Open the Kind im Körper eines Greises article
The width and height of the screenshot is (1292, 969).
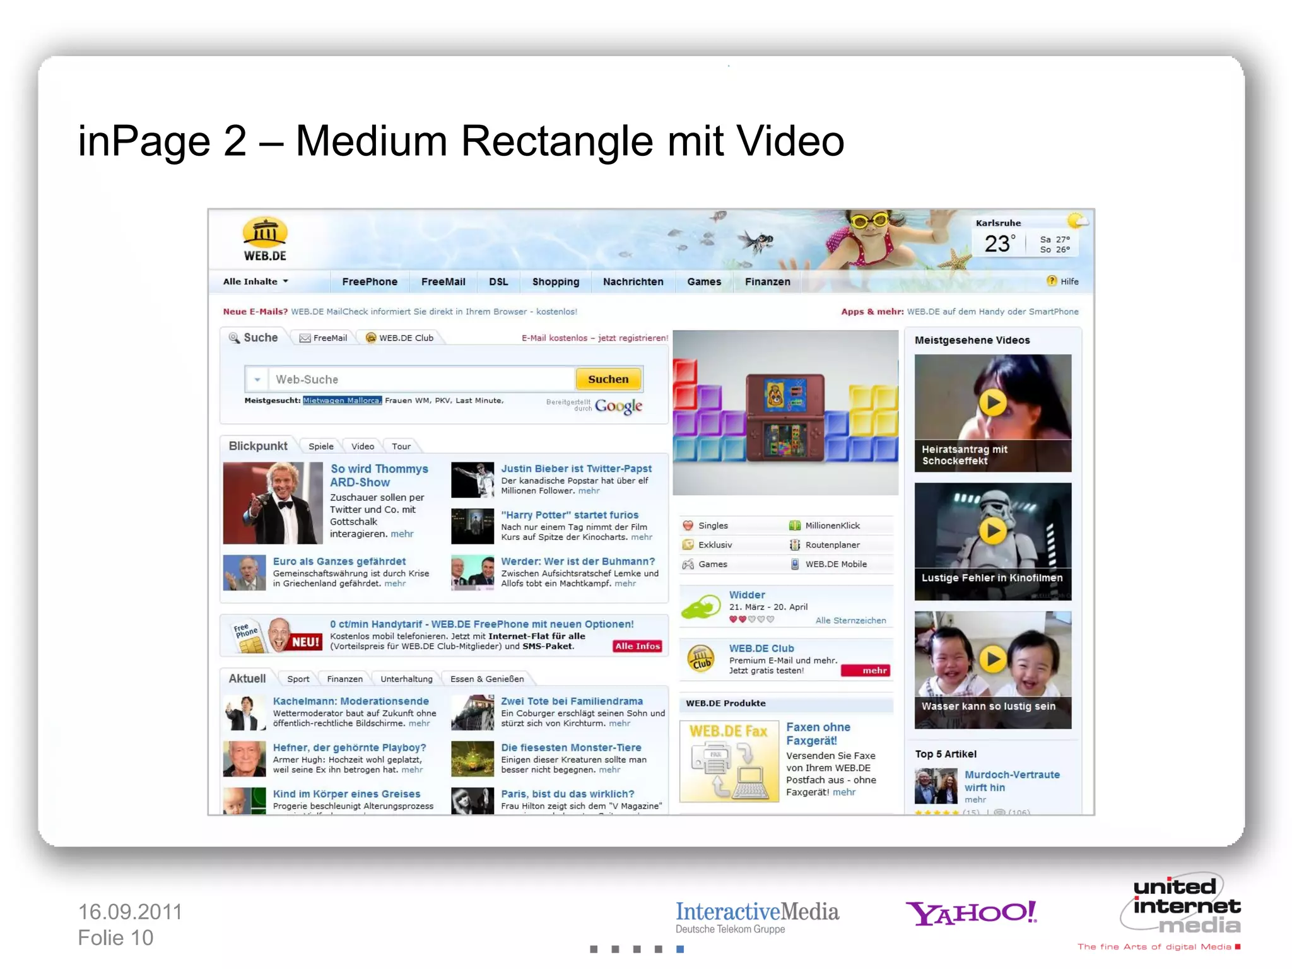click(x=346, y=794)
